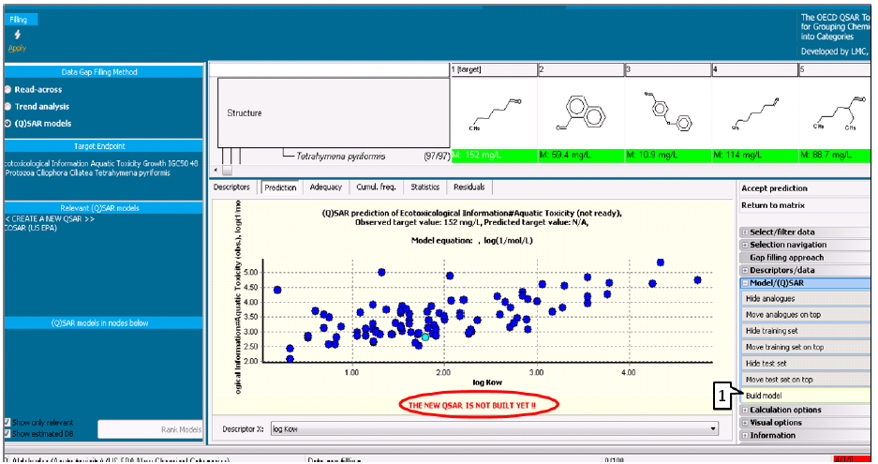The width and height of the screenshot is (878, 464).
Task: Click Build model
Action: pos(805,396)
